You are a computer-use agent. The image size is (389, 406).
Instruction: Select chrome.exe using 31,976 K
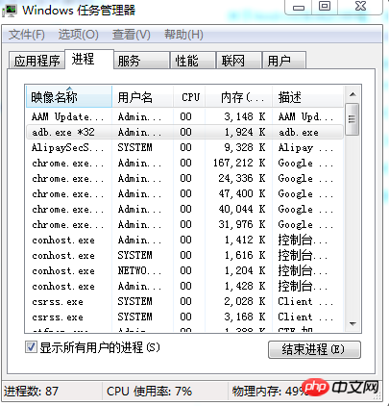click(x=184, y=224)
